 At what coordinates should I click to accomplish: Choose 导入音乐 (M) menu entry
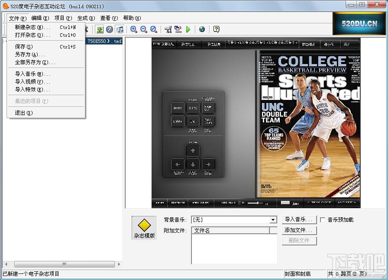click(46, 74)
